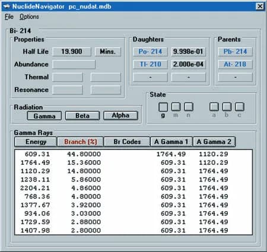Navigate to parent Pb- 214
The width and height of the screenshot is (267, 252).
coord(235,52)
